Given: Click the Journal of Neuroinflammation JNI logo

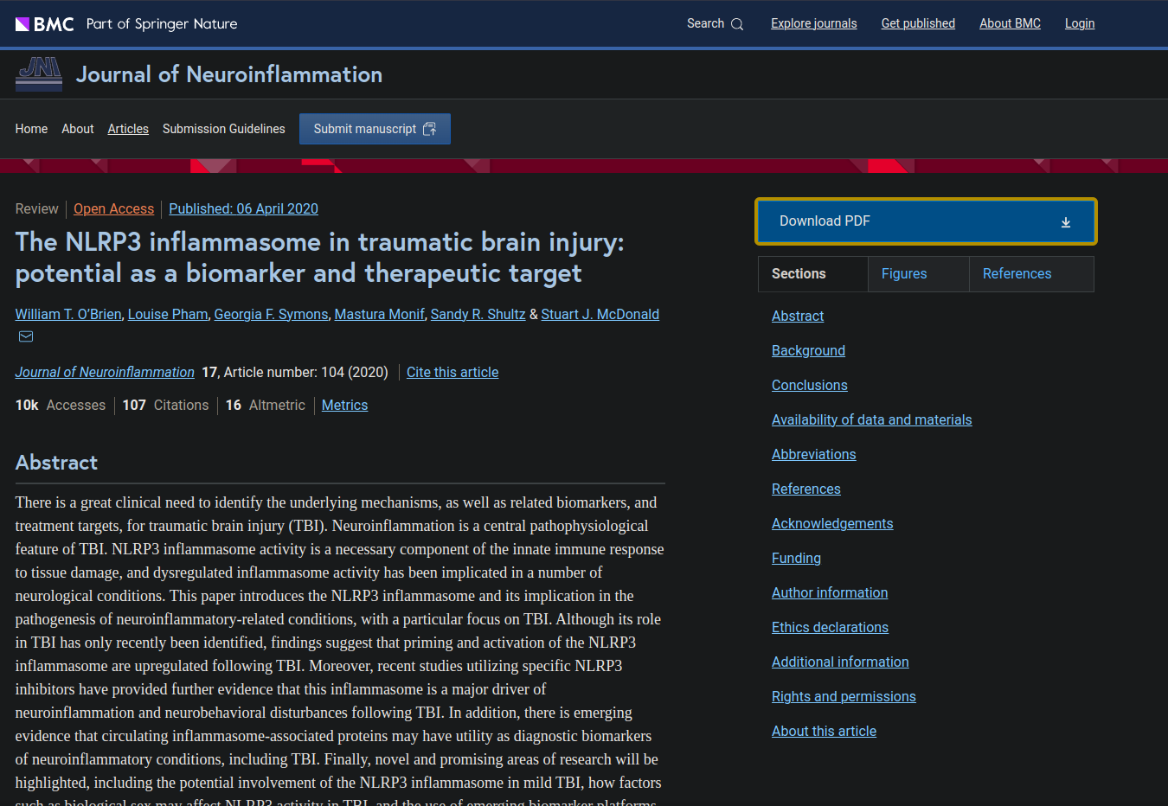Looking at the screenshot, I should 39,74.
